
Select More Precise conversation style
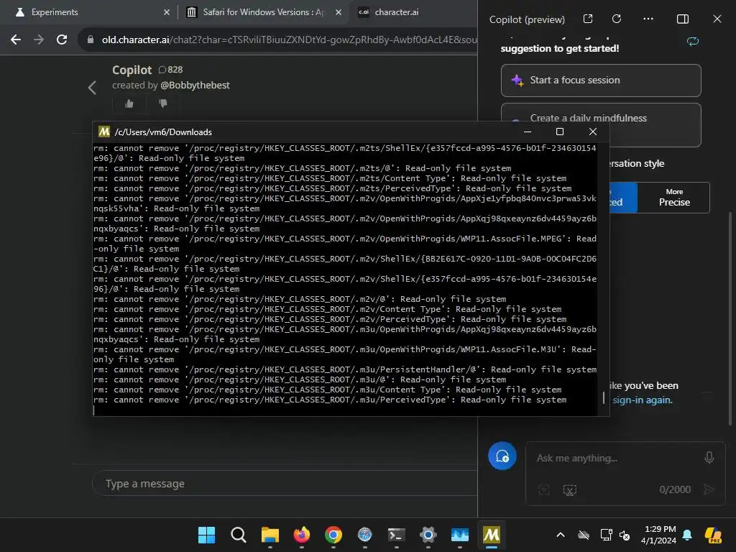point(674,198)
